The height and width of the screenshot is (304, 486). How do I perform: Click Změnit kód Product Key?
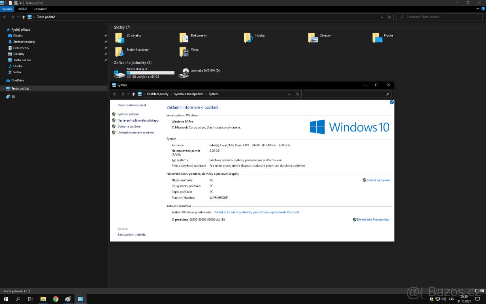[x=372, y=220]
